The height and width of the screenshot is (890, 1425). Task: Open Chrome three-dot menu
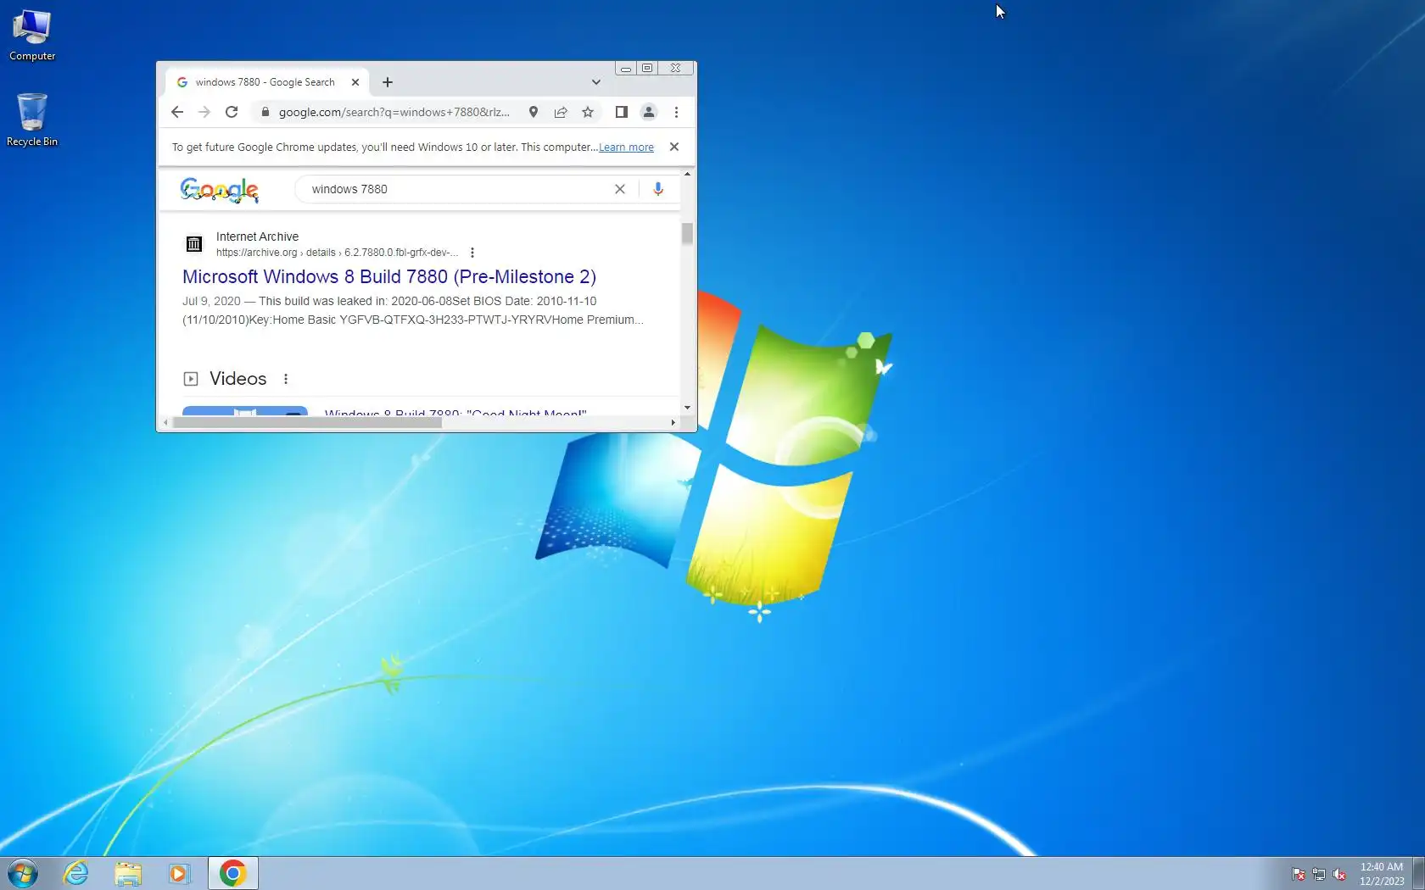coord(676,112)
